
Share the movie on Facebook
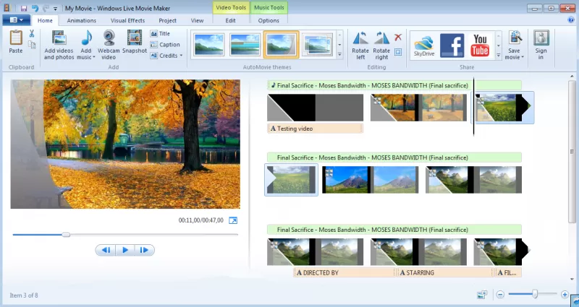pyautogui.click(x=452, y=46)
